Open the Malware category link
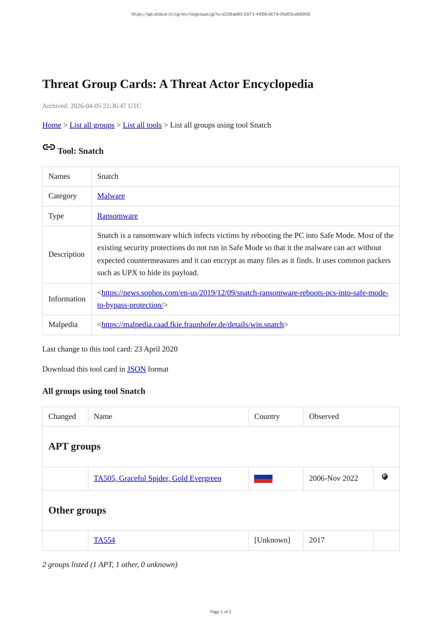This screenshot has width=442, height=626. click(x=111, y=196)
